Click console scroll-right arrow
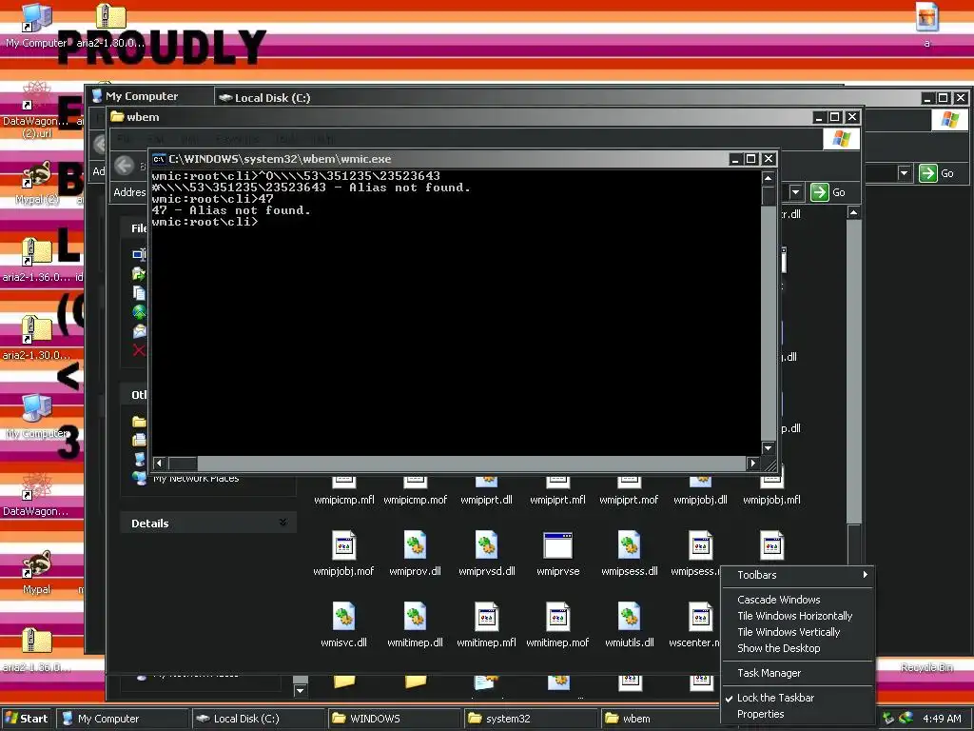Image resolution: width=974 pixels, height=731 pixels. 753,464
